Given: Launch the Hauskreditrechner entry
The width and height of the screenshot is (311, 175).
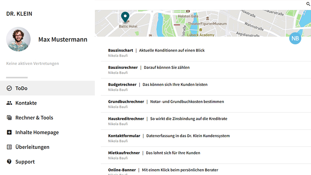Looking at the screenshot, I should (x=126, y=119).
